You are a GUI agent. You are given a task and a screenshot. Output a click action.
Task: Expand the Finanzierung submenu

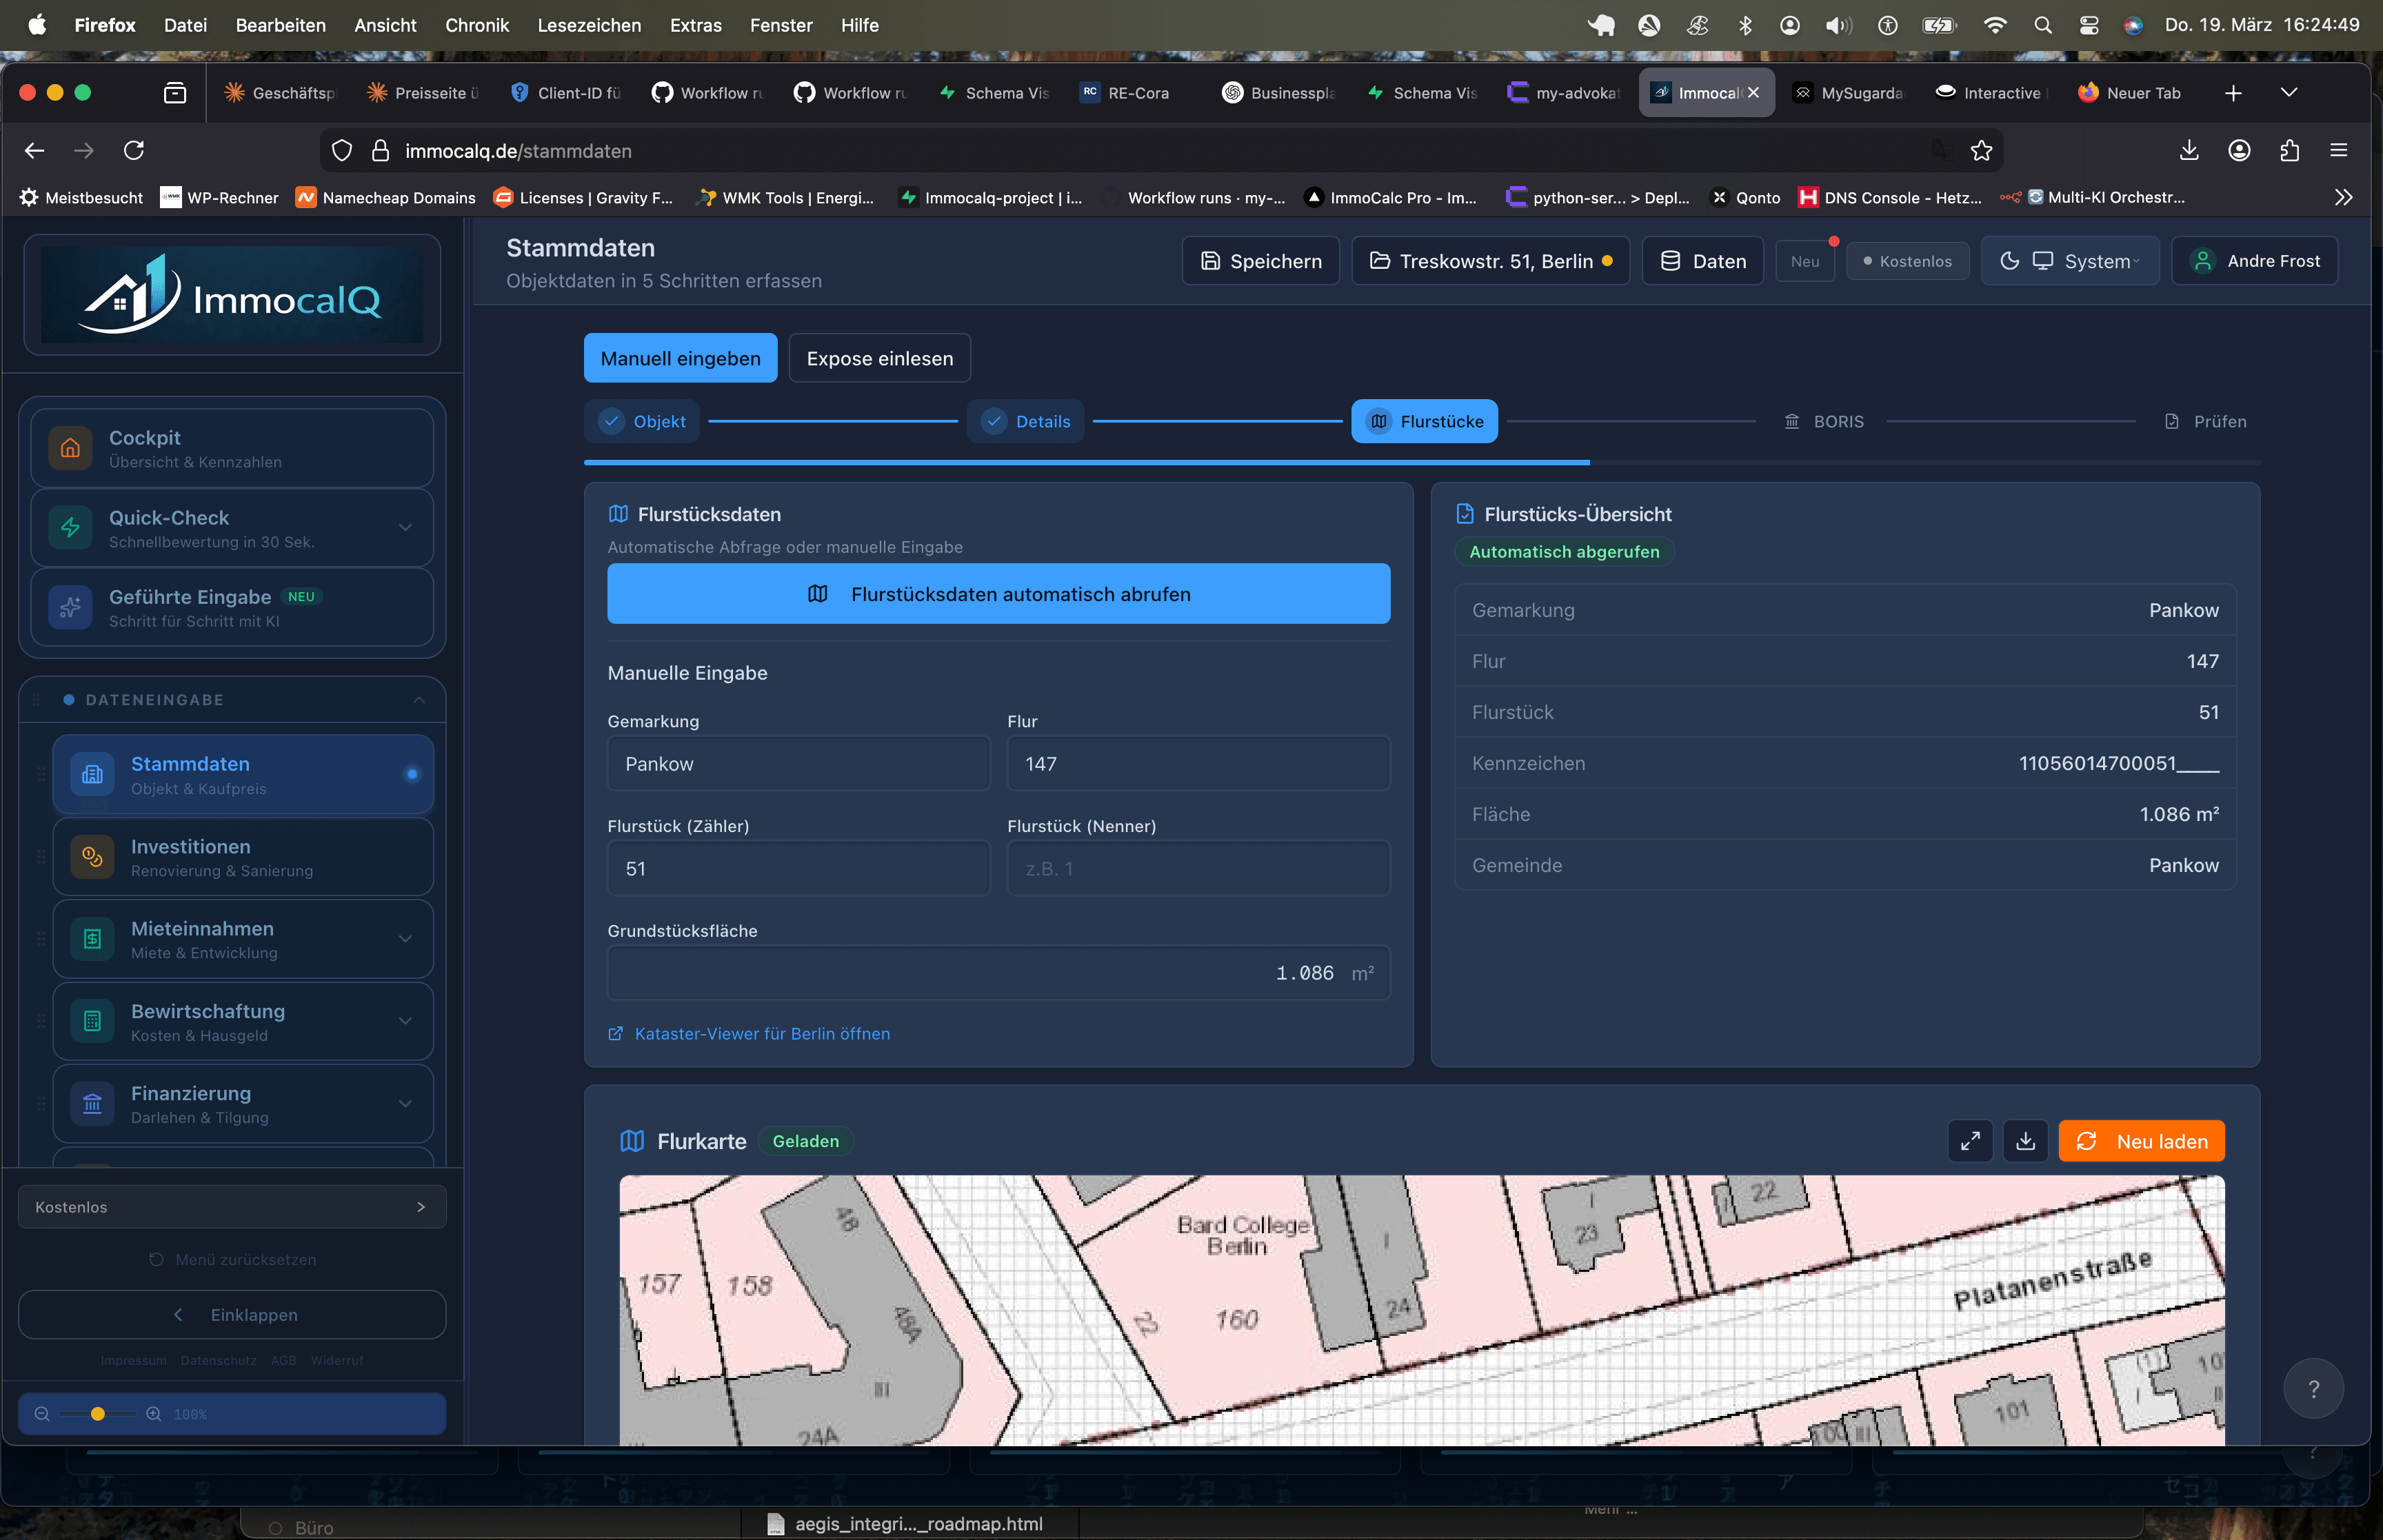click(x=405, y=1103)
